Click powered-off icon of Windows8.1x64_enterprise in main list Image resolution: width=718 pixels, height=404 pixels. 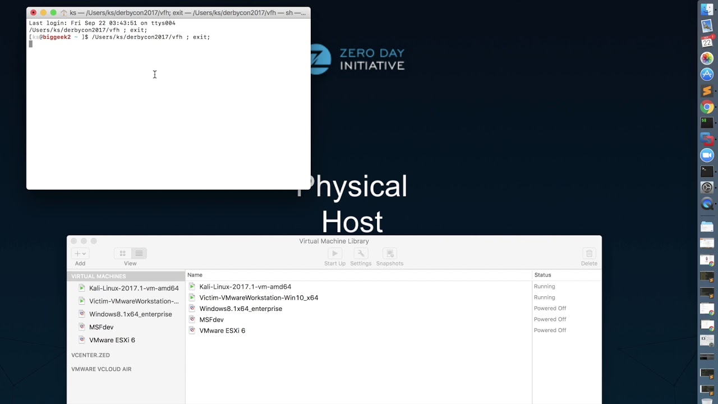pos(192,308)
